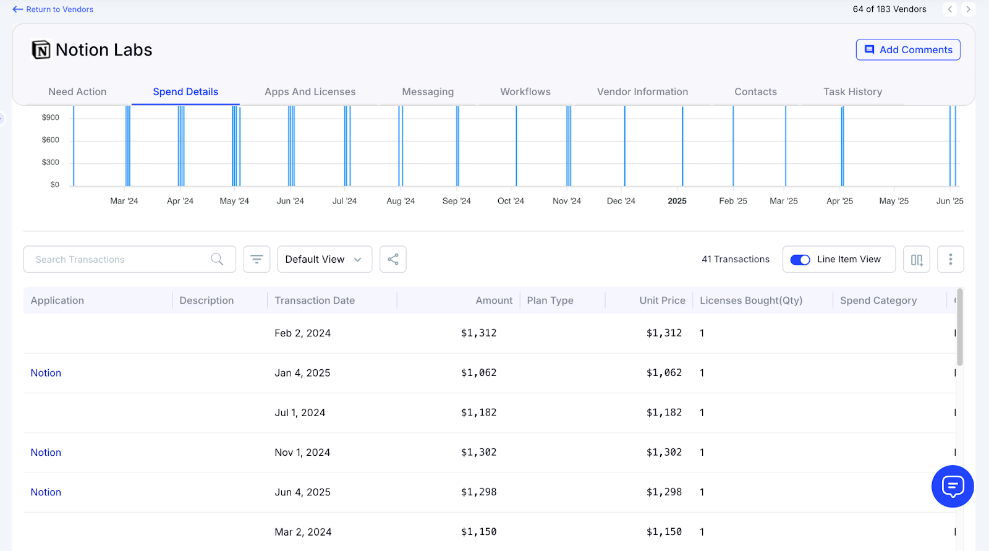Select the Feb 2, 2024 date cell
Screen dimensions: 989x551
pos(303,333)
